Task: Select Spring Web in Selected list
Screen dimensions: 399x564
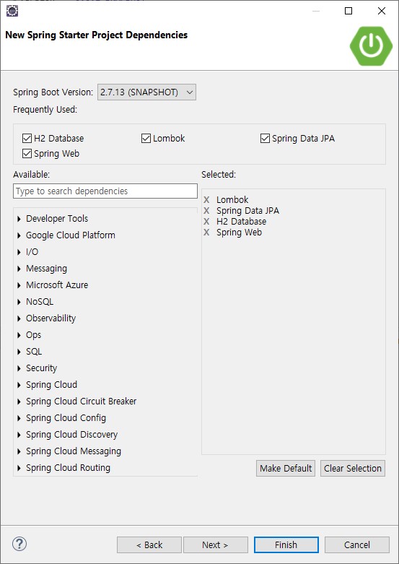Action: [x=239, y=233]
